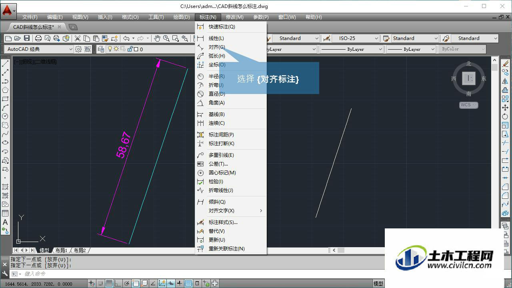512x288 pixels.
Task: Select the Pan (hand) tool
Action: 157,38
